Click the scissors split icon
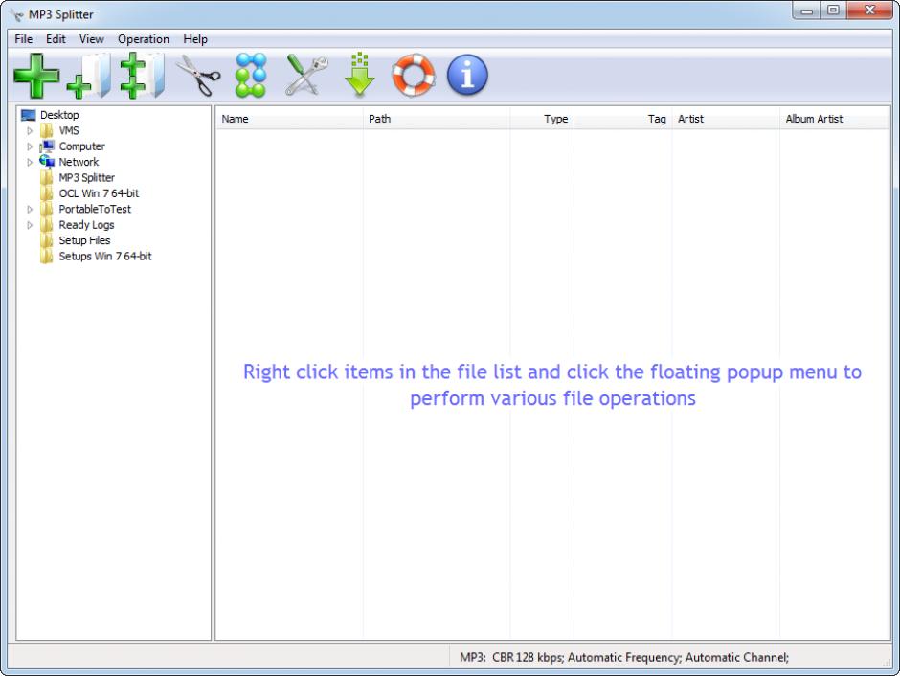900x676 pixels. click(x=197, y=76)
